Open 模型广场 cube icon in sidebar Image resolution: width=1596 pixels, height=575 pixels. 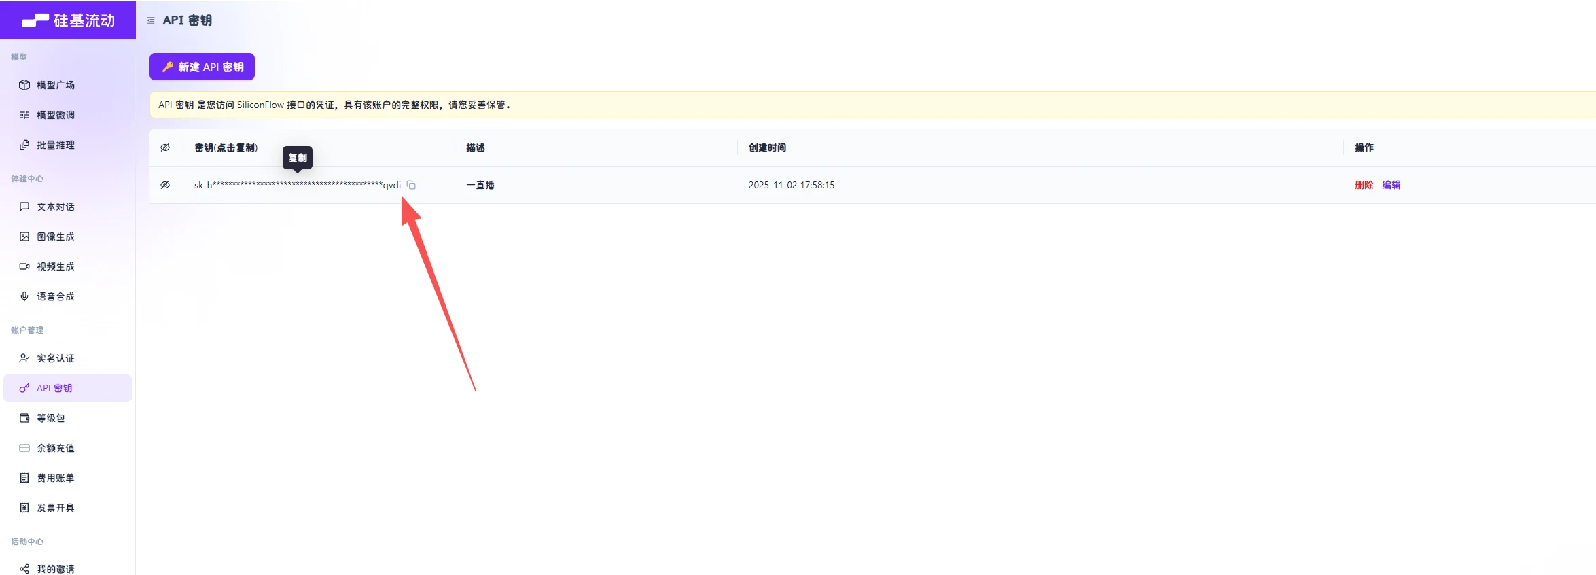pyautogui.click(x=24, y=85)
